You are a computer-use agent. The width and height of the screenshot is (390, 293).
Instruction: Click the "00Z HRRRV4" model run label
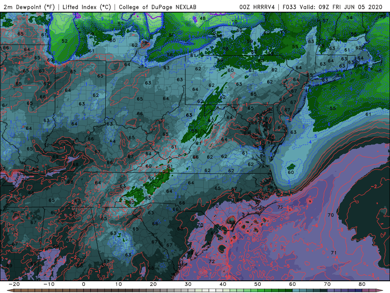click(x=257, y=7)
